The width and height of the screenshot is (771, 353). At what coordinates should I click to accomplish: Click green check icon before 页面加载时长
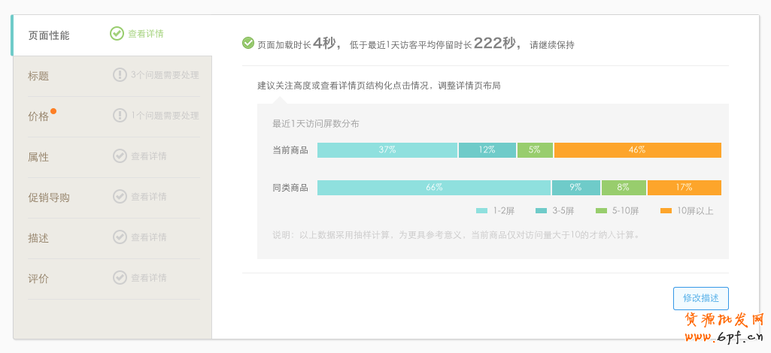tap(248, 44)
